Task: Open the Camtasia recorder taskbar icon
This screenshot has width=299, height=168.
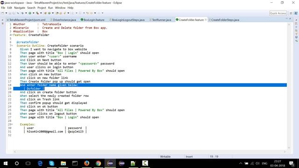Action: pyautogui.click(x=145, y=163)
